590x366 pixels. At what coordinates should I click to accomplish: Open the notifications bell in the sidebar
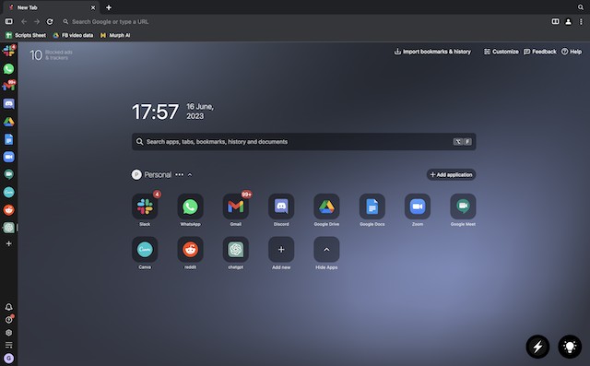(8, 307)
